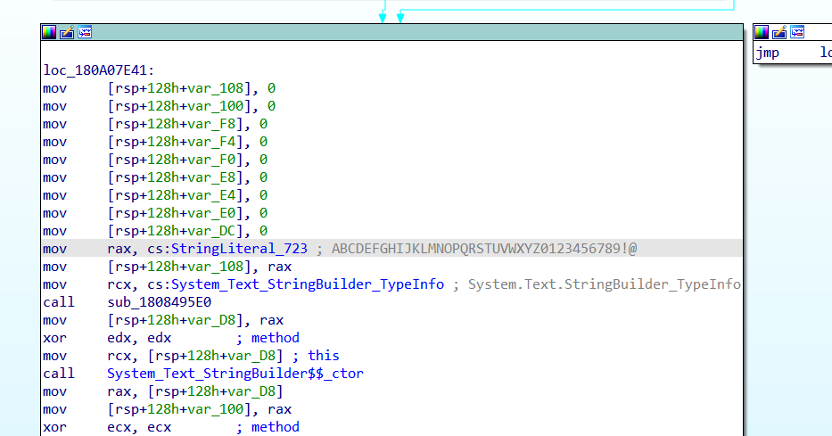Select the var_F4 operand
This screenshot has height=436, width=832.
[x=211, y=142]
